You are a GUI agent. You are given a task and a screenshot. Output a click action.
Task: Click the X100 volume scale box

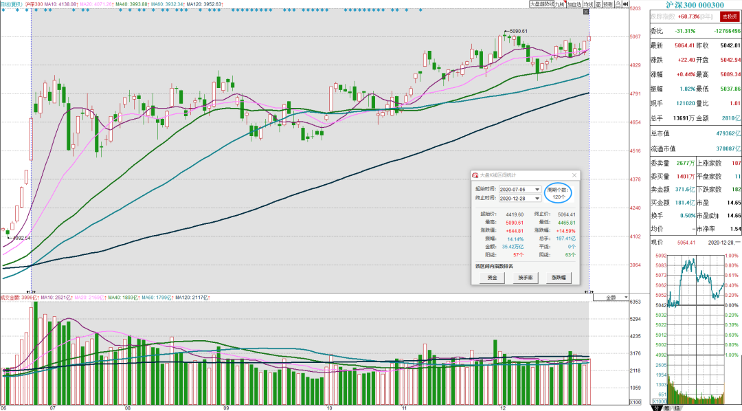(636, 402)
